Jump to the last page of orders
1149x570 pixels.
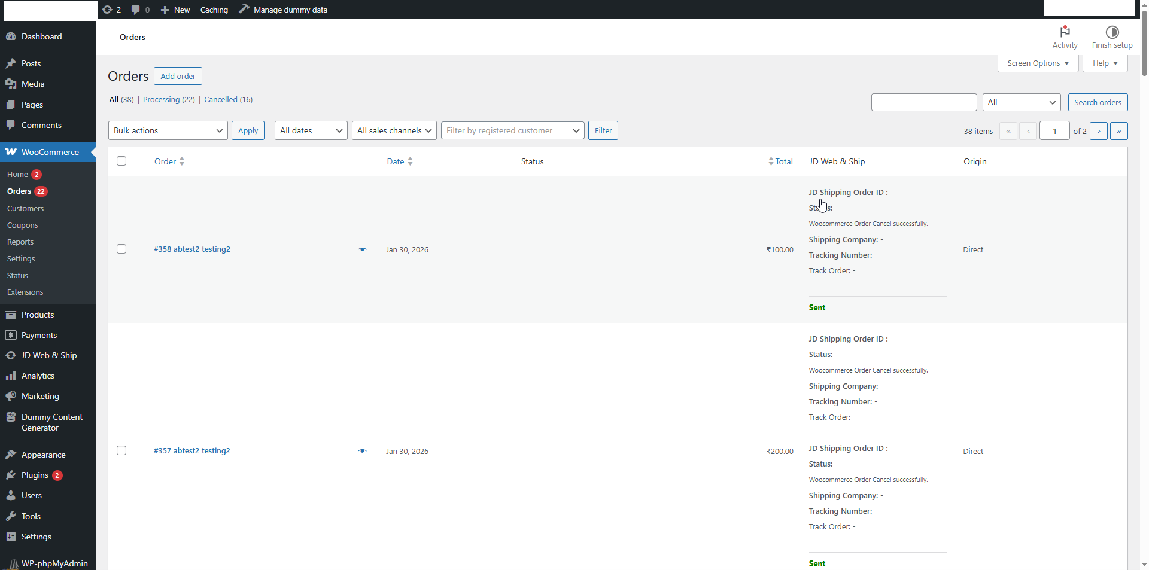pyautogui.click(x=1119, y=131)
